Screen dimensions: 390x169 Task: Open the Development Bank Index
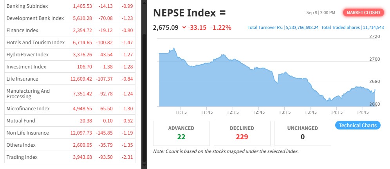click(x=35, y=18)
